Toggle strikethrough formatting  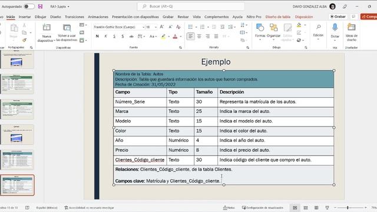click(131, 37)
